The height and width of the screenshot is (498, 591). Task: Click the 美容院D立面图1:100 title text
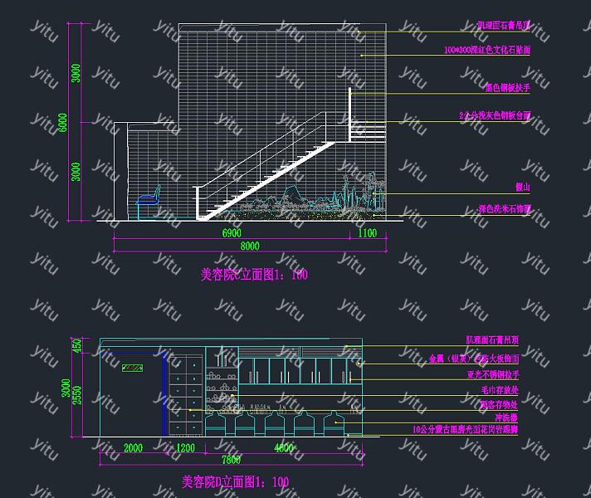pyautogui.click(x=235, y=481)
